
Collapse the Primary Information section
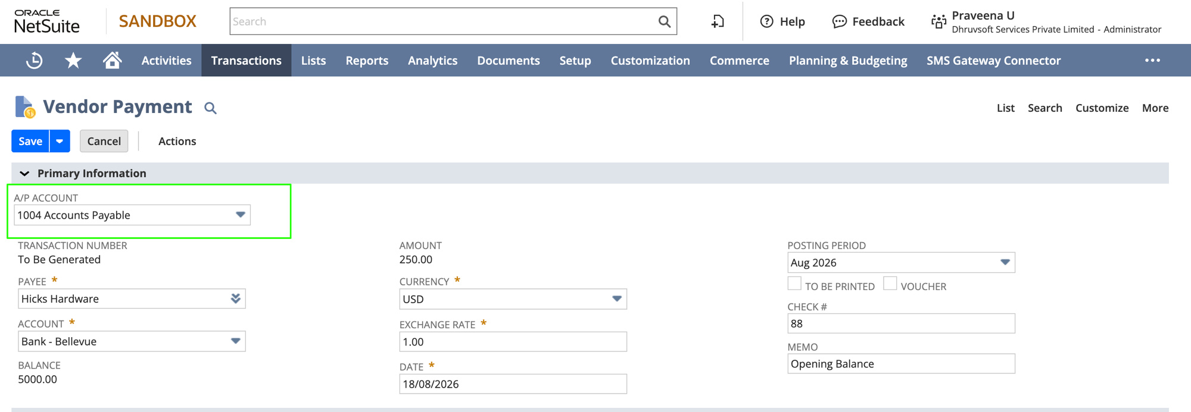coord(24,174)
